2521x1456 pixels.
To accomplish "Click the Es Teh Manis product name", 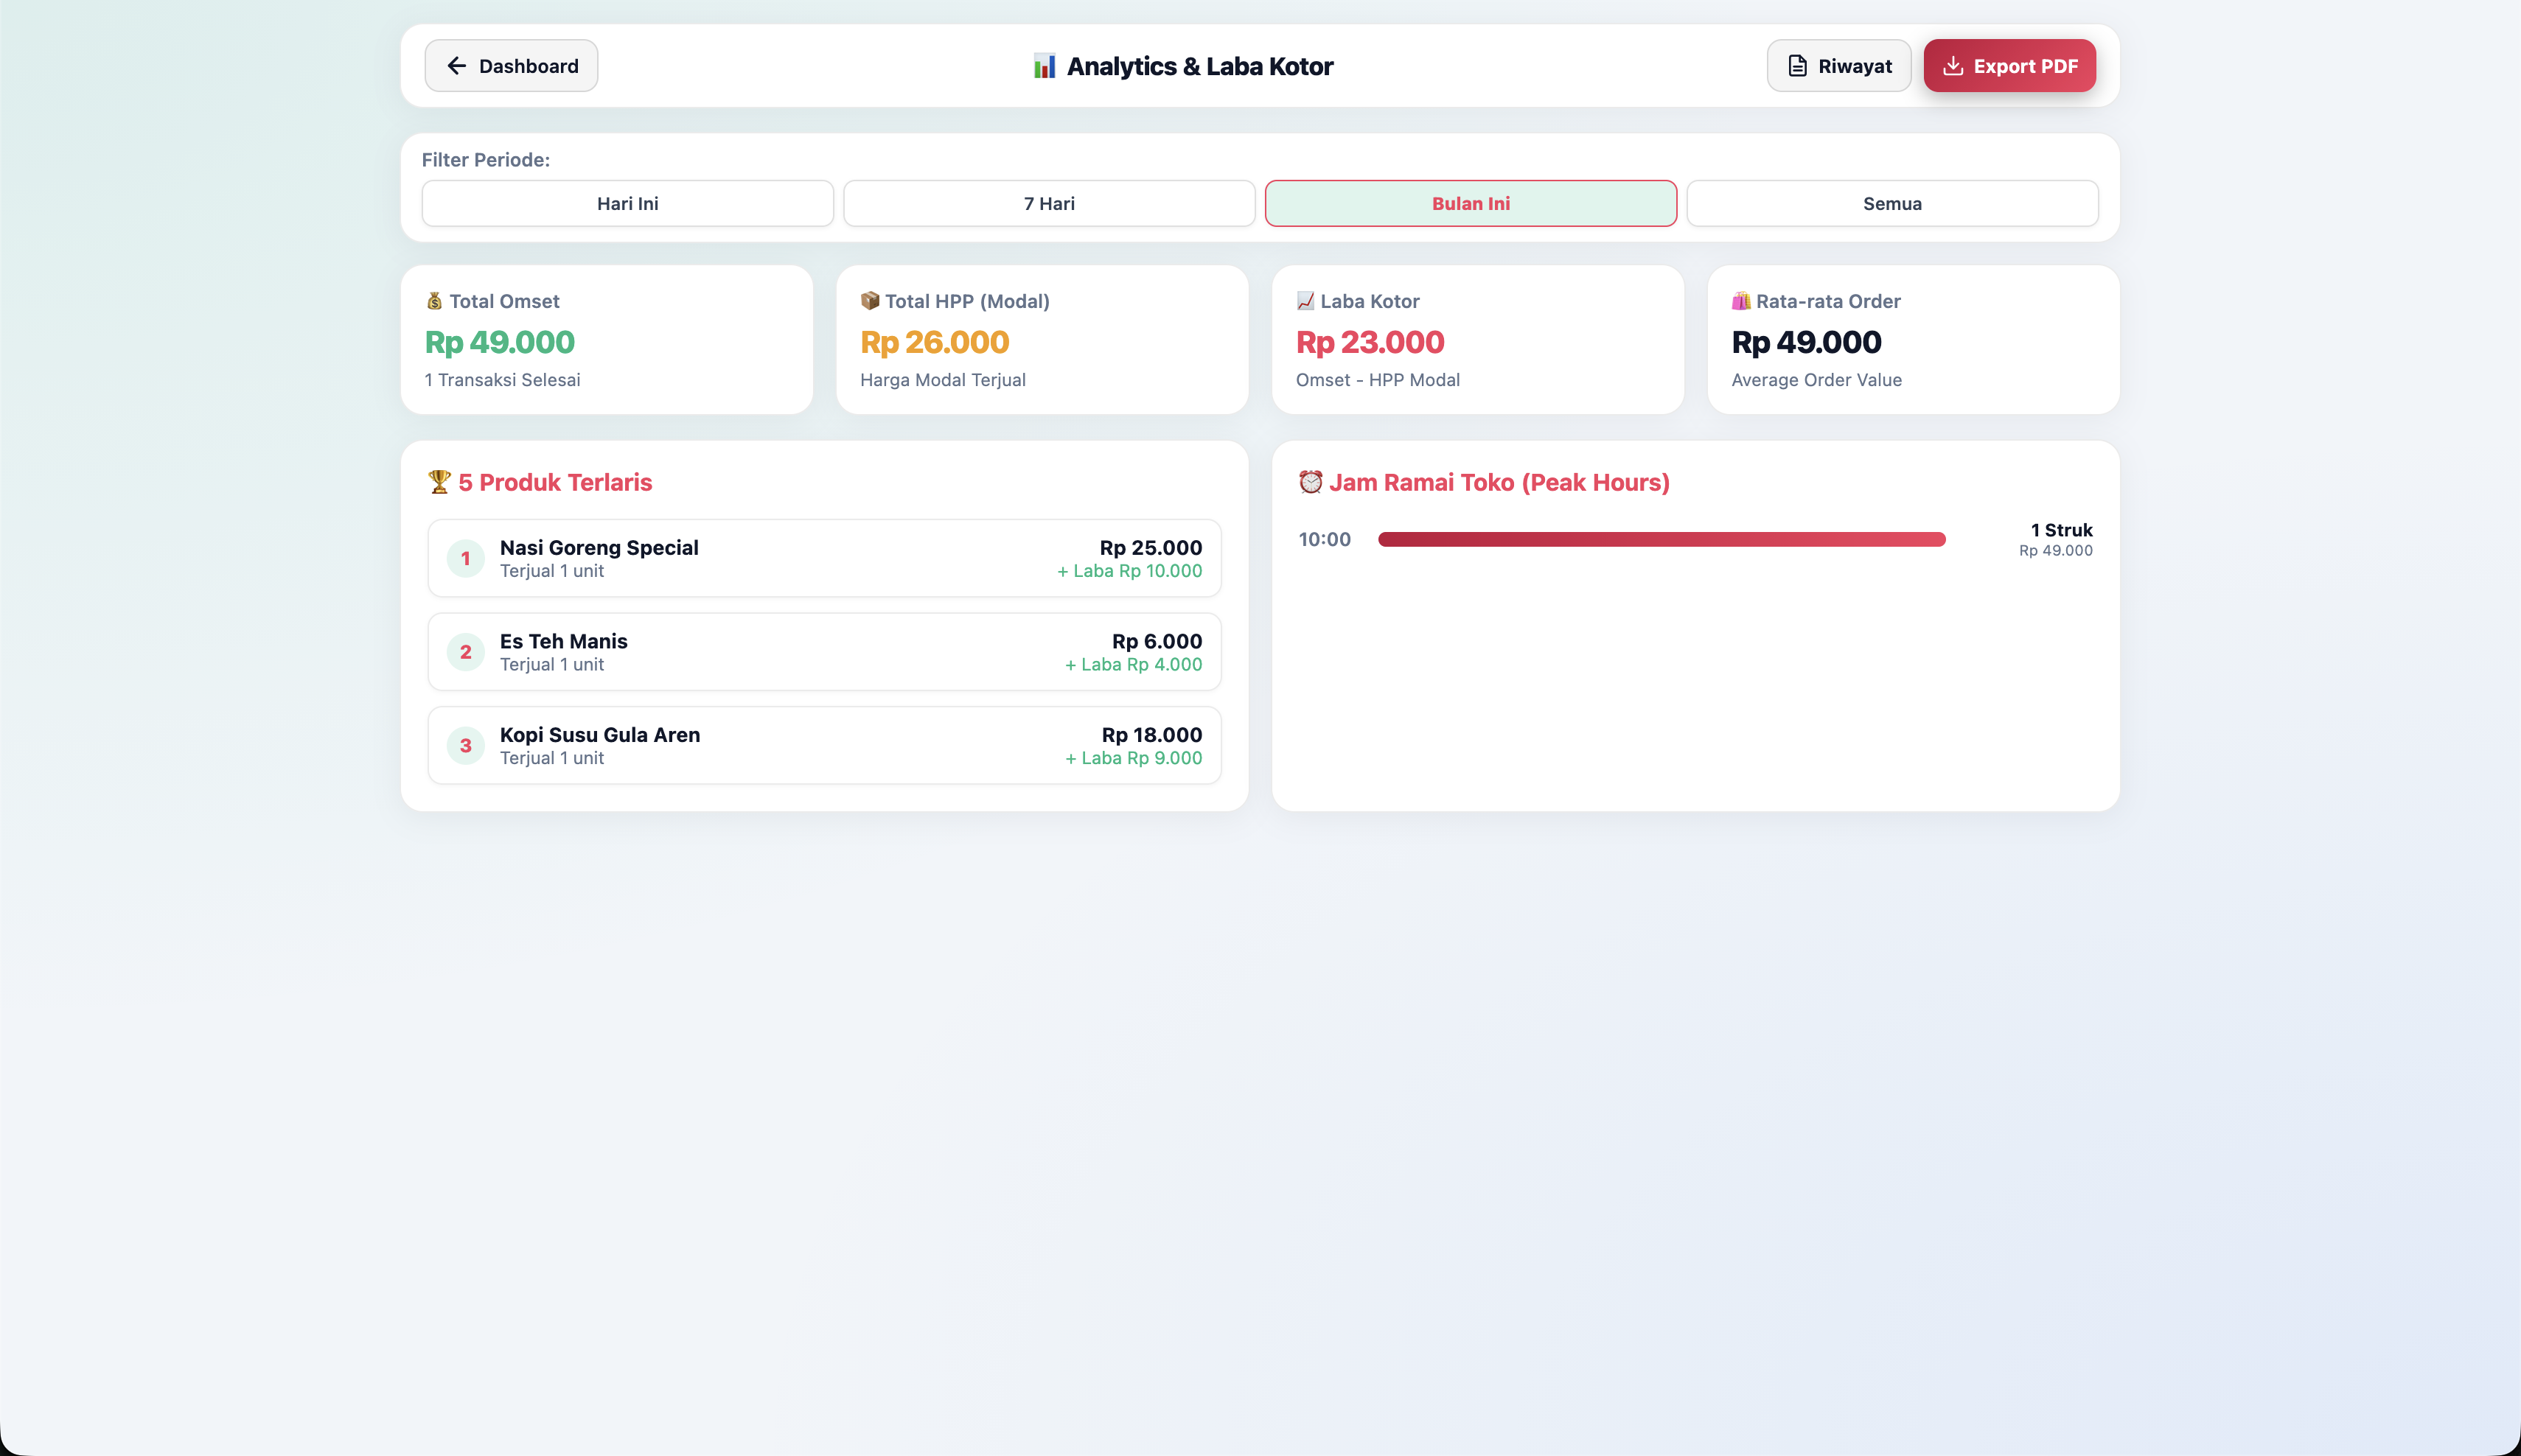I will 563,641.
